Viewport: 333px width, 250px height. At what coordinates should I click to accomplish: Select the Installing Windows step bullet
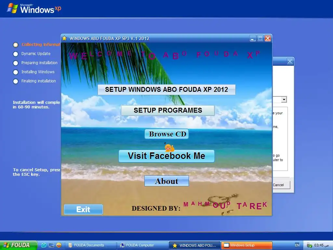coord(16,72)
